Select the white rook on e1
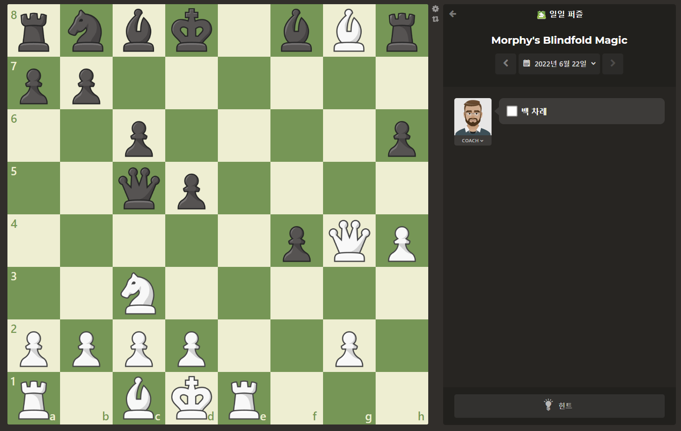The image size is (681, 431). tap(244, 398)
